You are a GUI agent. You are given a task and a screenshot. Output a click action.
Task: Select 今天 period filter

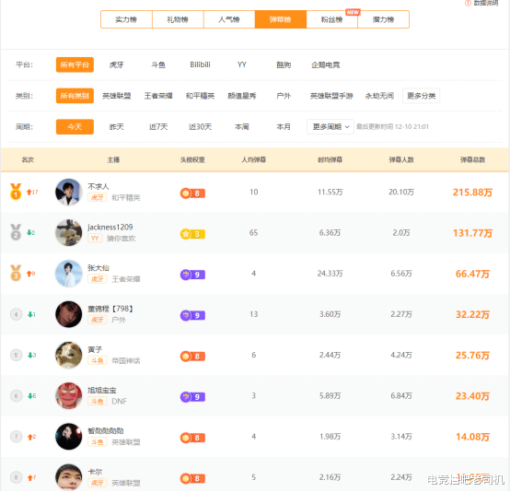coord(75,126)
